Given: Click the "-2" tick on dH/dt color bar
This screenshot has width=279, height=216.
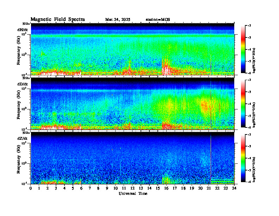Looking at the screenshot, I should [x=249, y=26].
